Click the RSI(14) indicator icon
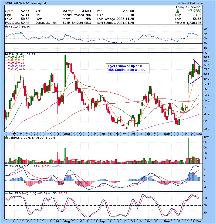Viewport: 216px width, 224px height. tap(6, 26)
